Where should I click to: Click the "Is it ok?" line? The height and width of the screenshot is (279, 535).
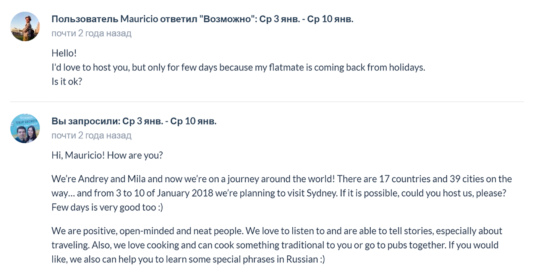(67, 81)
